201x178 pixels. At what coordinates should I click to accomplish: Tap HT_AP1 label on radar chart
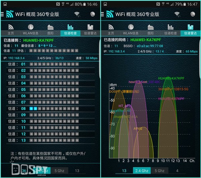tap(125, 106)
